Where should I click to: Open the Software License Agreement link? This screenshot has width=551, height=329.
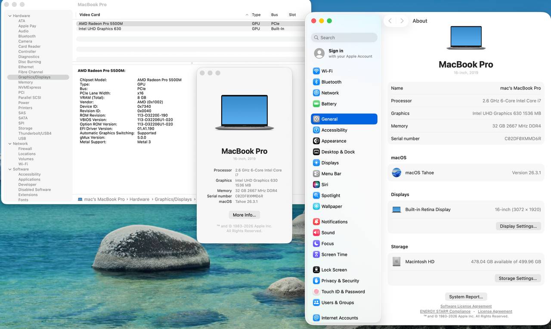pos(466,306)
